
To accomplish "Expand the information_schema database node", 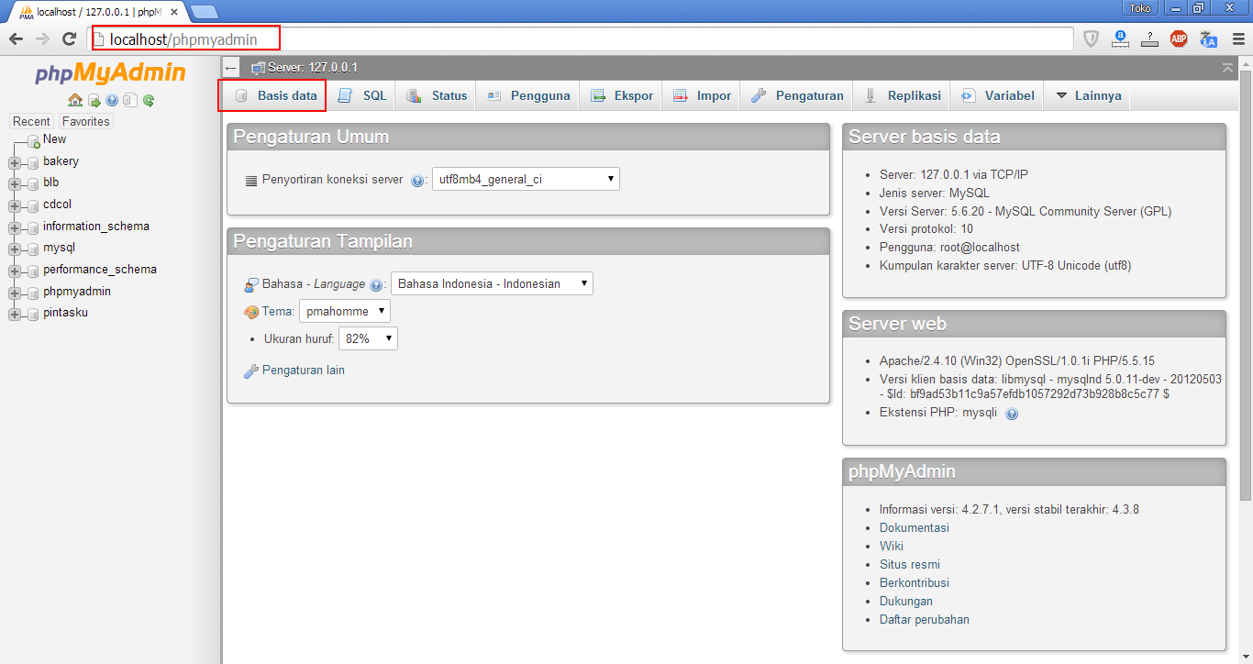I will [x=14, y=227].
